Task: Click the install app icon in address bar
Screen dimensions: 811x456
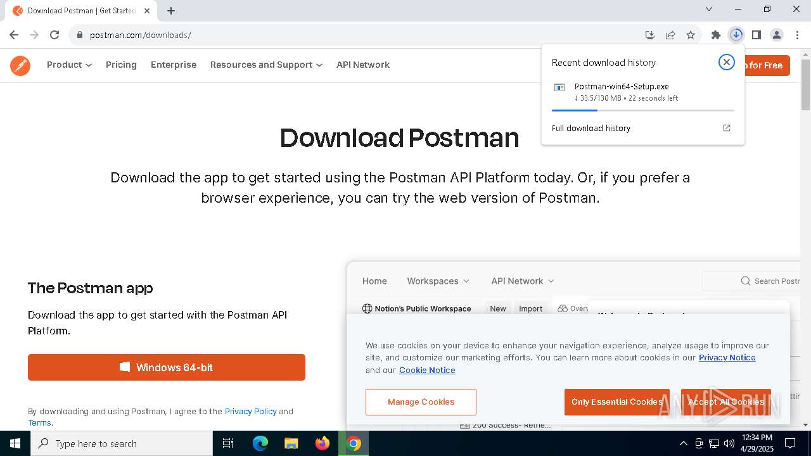Action: click(649, 35)
